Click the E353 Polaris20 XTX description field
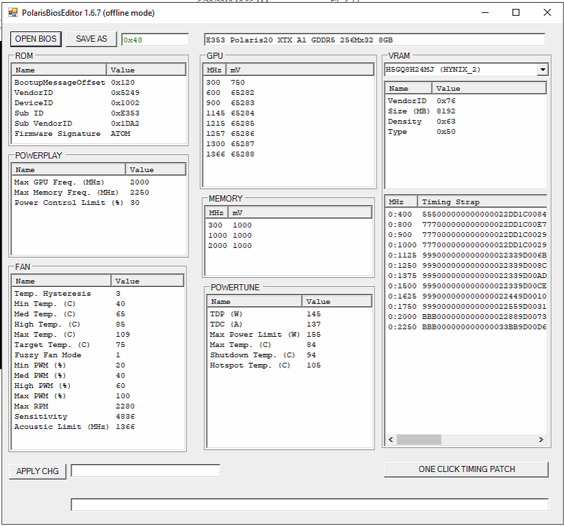 coord(375,40)
